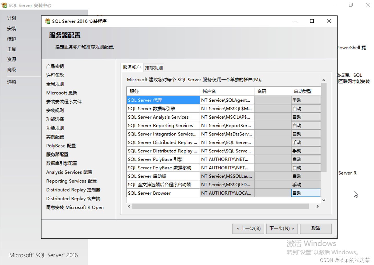374x265 pixels.
Task: Select Analysis Services 配置 step in wizard list
Action: click(69, 172)
